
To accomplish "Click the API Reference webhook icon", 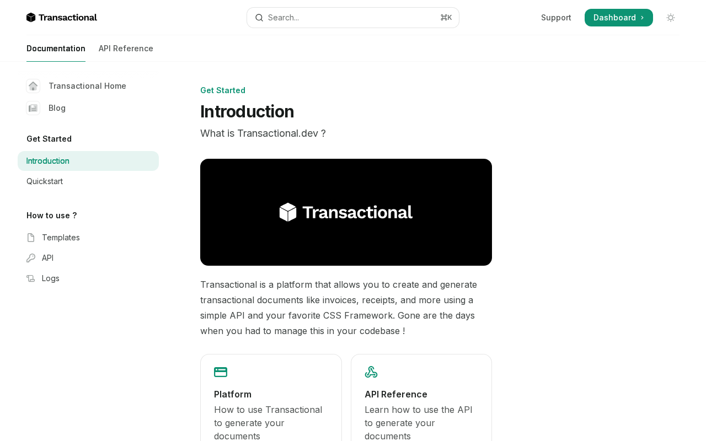I will [x=371, y=372].
